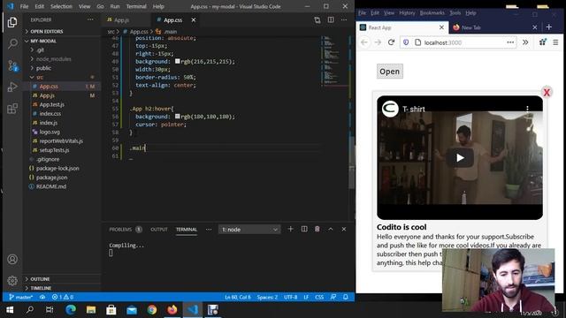566x318 pixels.
Task: Create a new terminal with plus icon
Action: (x=290, y=229)
